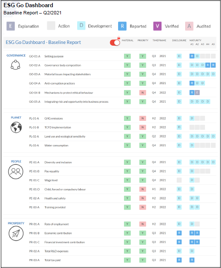Image resolution: width=221 pixels, height=268 pixels.
Task: Click the Anti-corruption practices row label
Action: tap(59, 83)
